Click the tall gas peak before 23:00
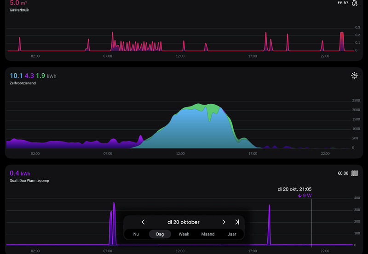The width and height of the screenshot is (368, 254). pos(342,41)
